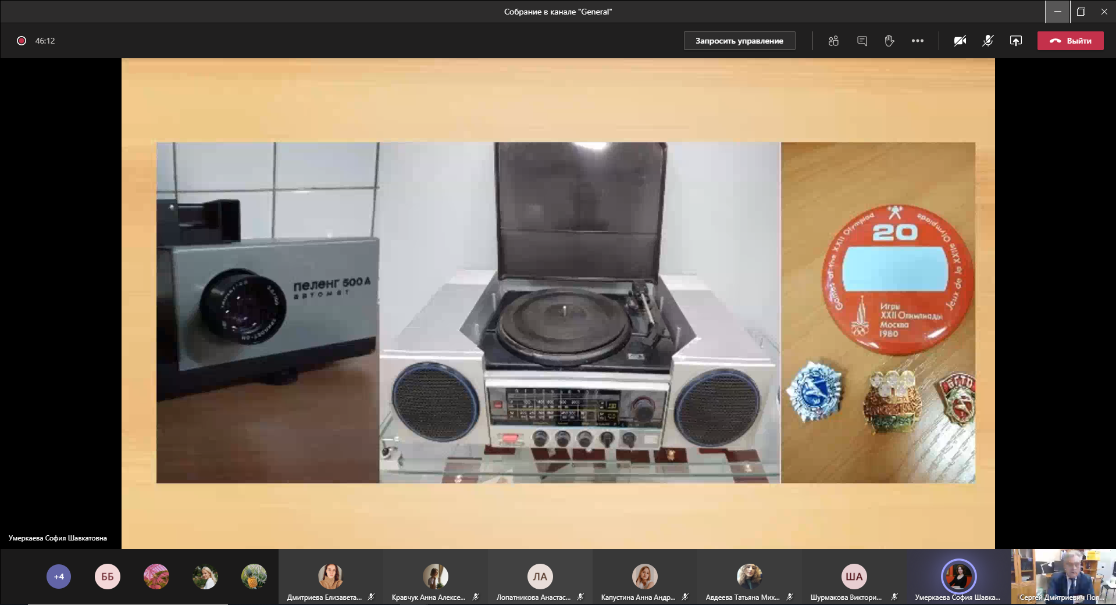The width and height of the screenshot is (1116, 605).
Task: Turn on the camera
Action: [960, 41]
